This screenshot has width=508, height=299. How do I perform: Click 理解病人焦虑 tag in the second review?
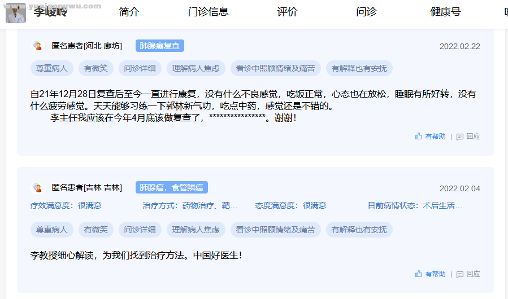[196, 230]
